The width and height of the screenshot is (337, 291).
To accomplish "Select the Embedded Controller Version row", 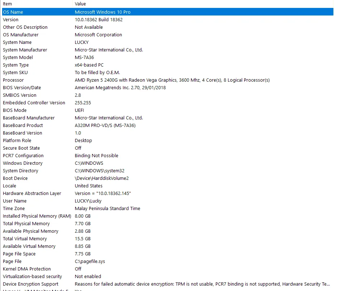I will 168,103.
